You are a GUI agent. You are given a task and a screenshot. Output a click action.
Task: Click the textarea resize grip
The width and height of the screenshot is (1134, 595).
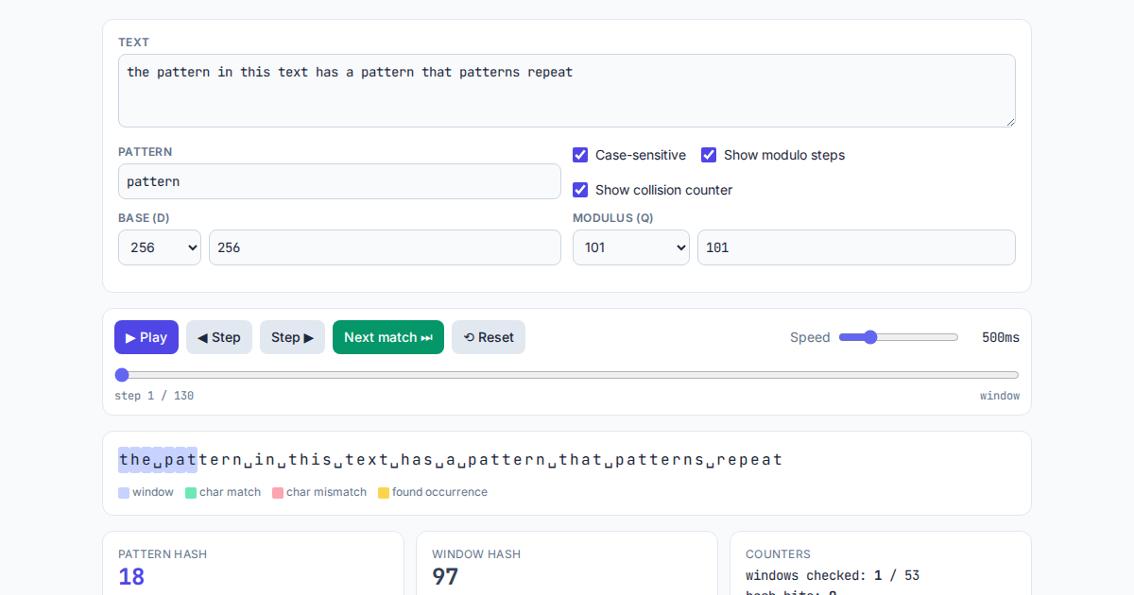1009,121
